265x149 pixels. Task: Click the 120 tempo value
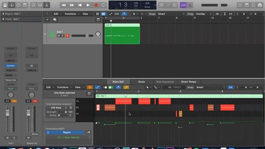pyautogui.click(x=136, y=3)
